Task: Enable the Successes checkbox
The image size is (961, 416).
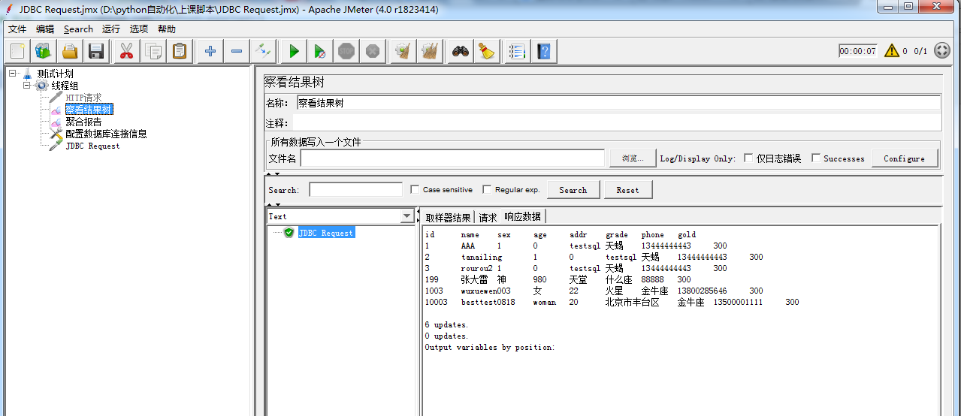Action: coord(816,158)
